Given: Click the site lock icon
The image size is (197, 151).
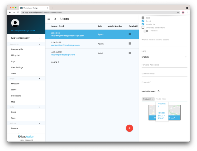Looking at the screenshot, I should tap(23, 12).
